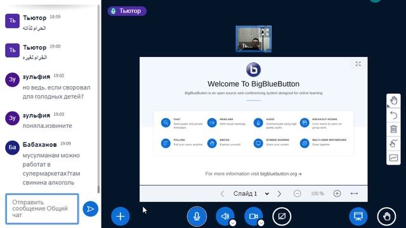Open webcam options arrow

coord(261,222)
